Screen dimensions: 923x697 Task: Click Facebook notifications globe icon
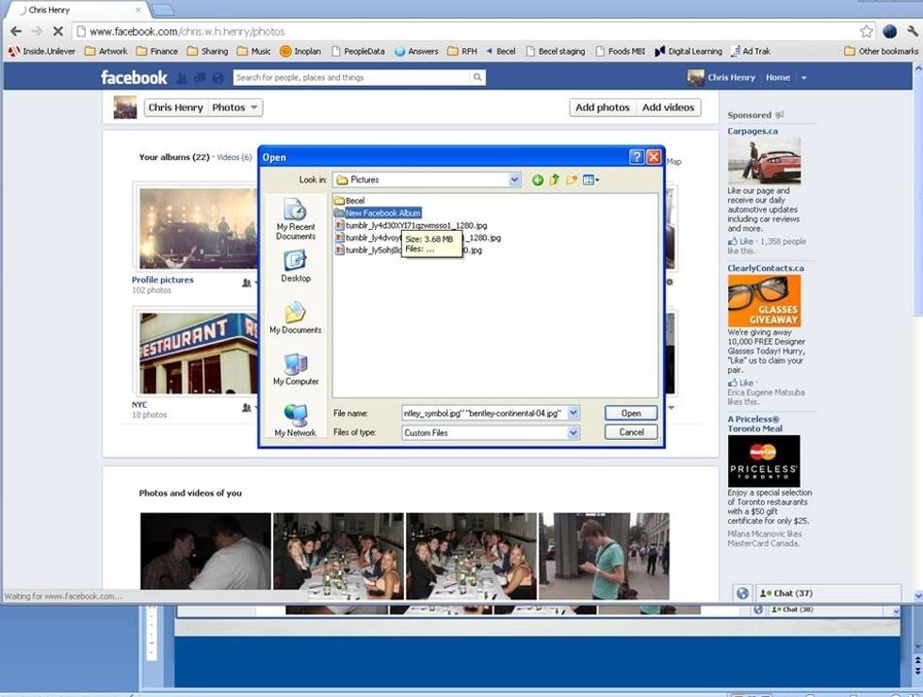(219, 77)
